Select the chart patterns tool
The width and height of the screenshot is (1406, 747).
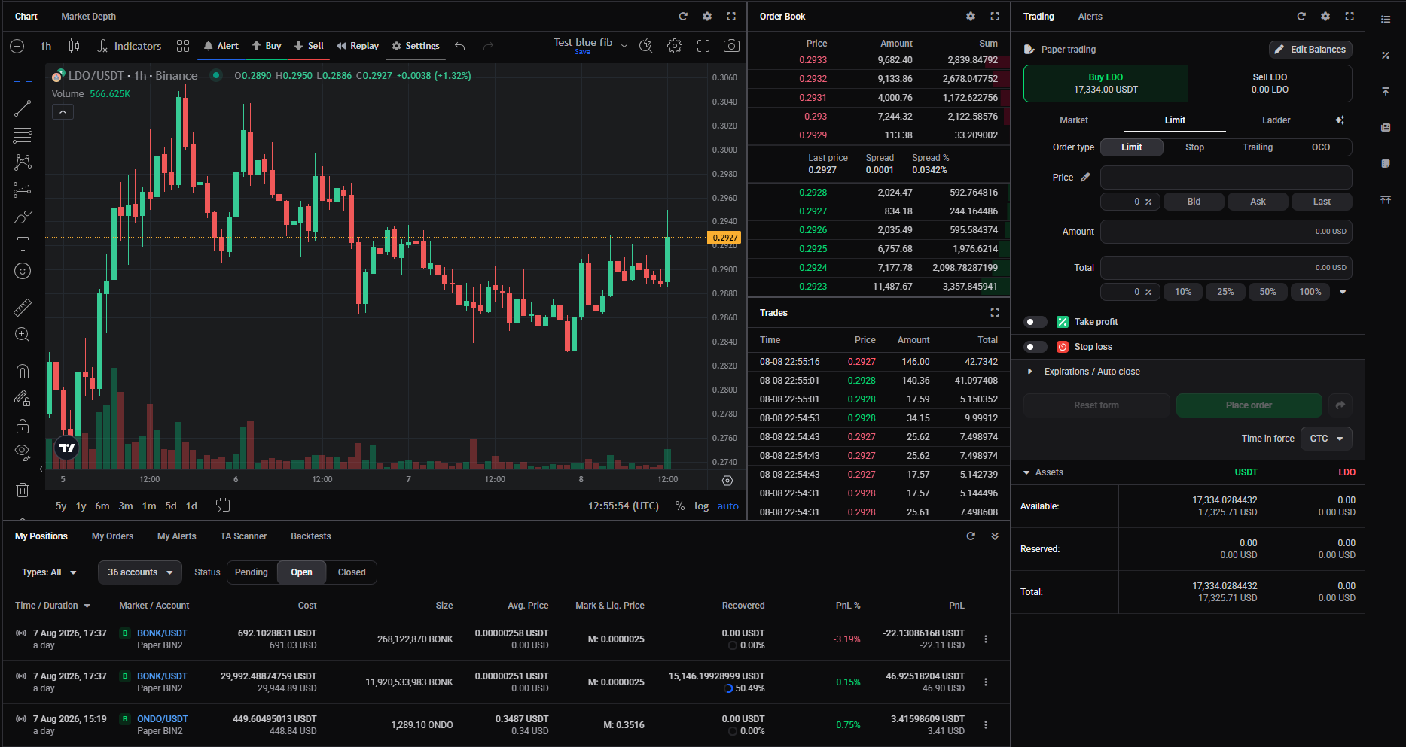click(x=23, y=162)
